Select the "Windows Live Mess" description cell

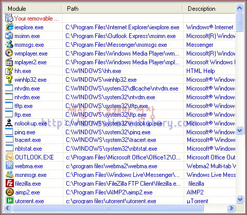click(x=211, y=175)
